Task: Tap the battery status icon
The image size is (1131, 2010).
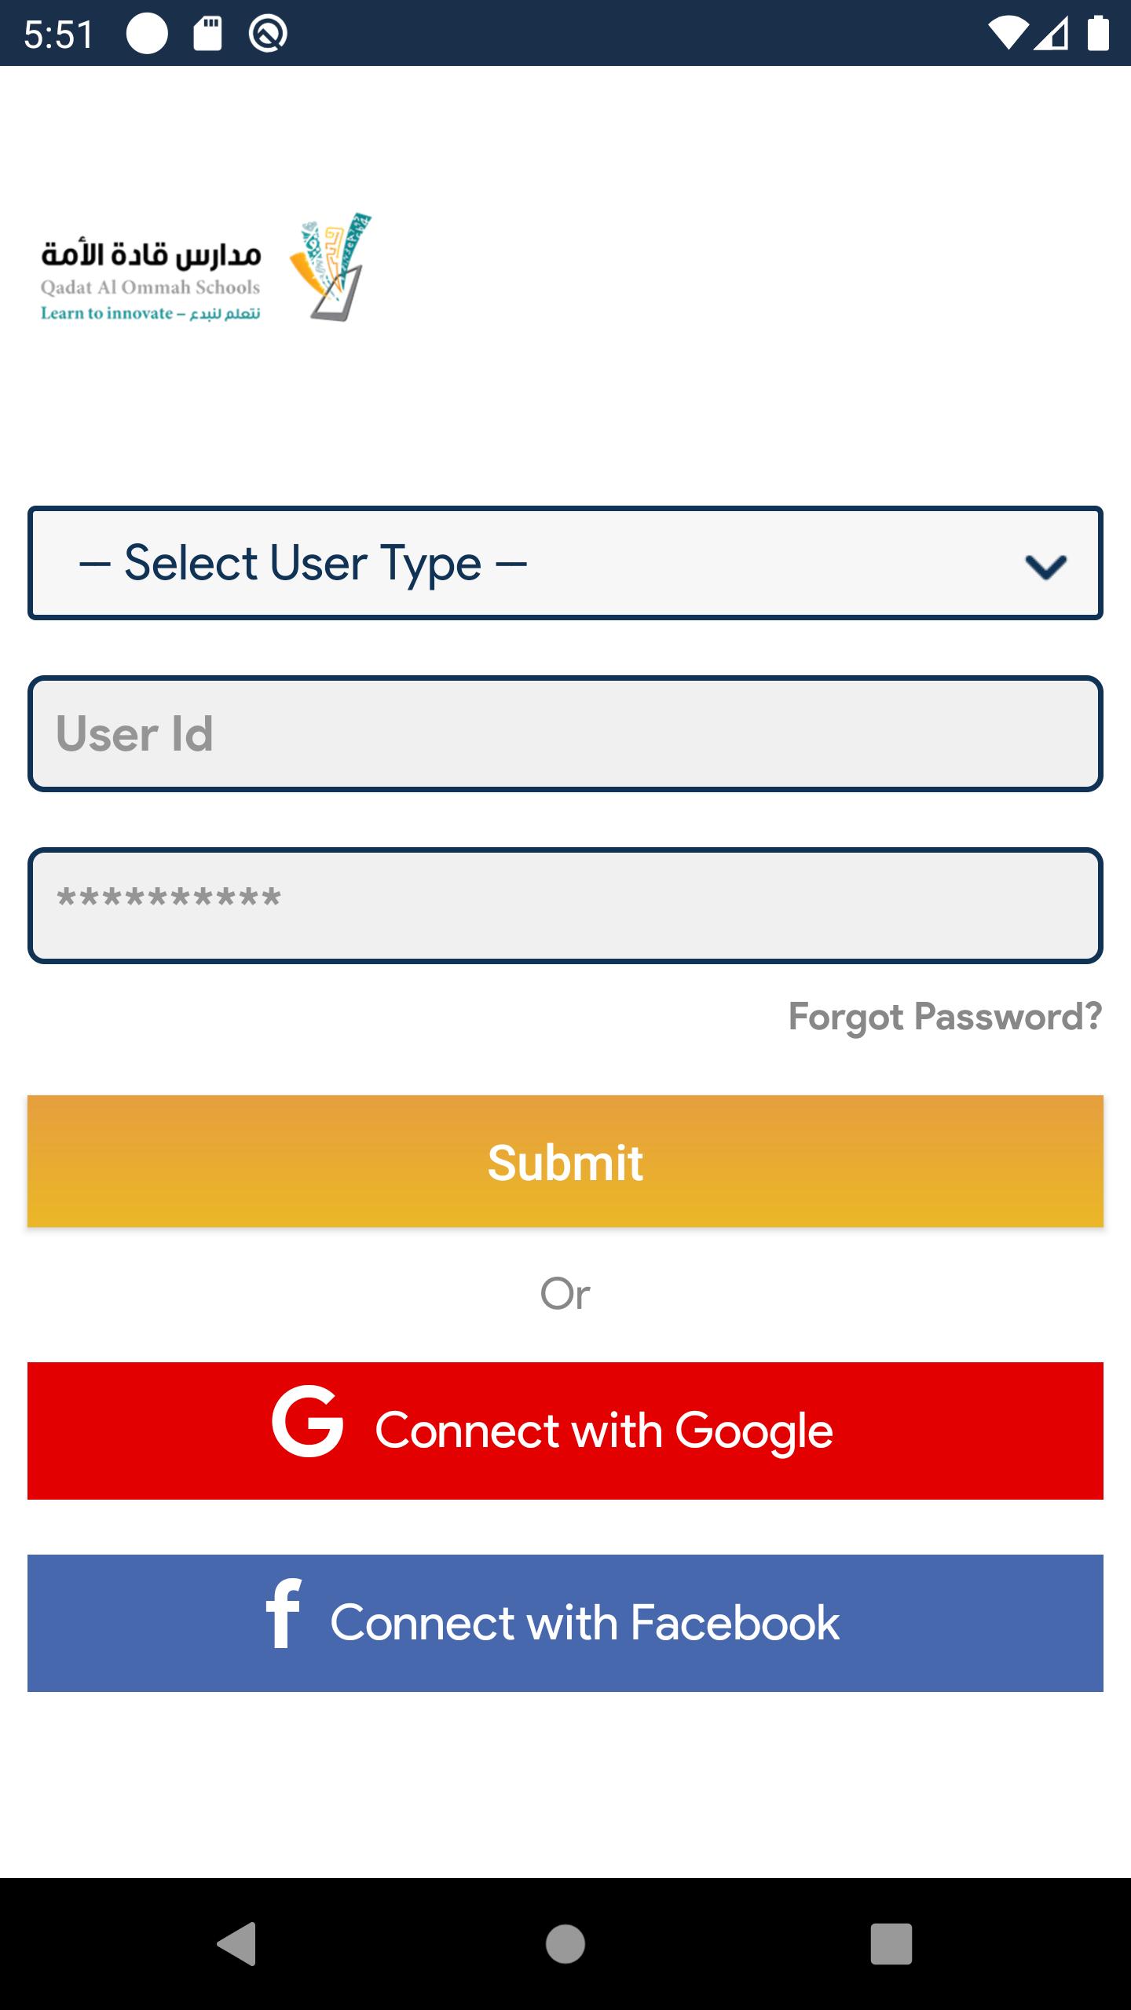Action: 1097,34
